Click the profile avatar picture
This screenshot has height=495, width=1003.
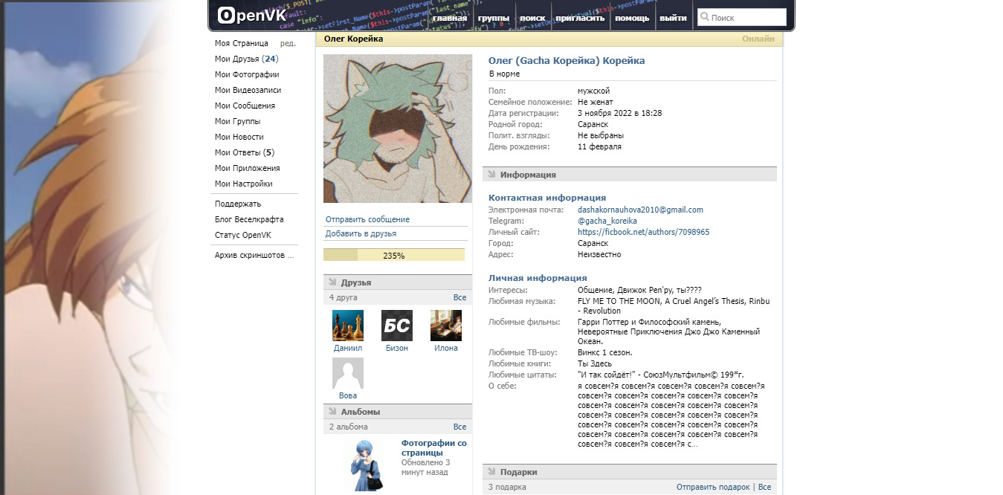(398, 129)
